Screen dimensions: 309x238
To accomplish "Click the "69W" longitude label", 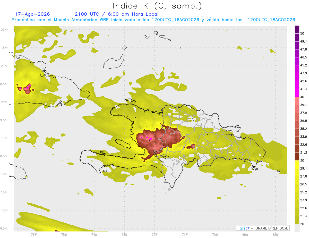I will coord(245,235).
